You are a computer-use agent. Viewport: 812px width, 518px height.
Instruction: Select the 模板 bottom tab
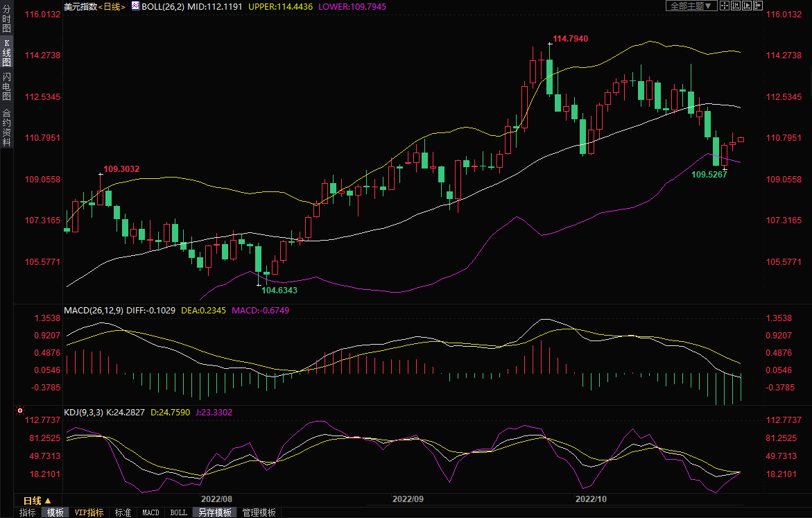55,512
